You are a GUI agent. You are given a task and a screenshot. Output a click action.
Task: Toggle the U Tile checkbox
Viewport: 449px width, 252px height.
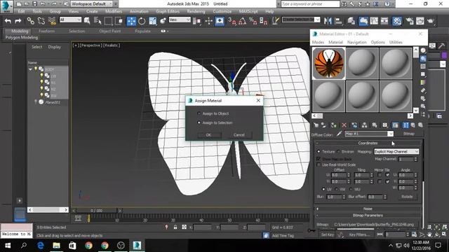coord(387,175)
